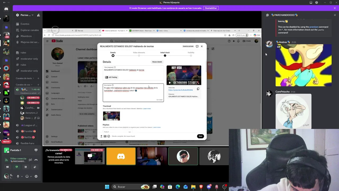Open Customization in YouTube Studio sidebar
Image resolution: width=339 pixels, height=191 pixels.
click(x=56, y=110)
